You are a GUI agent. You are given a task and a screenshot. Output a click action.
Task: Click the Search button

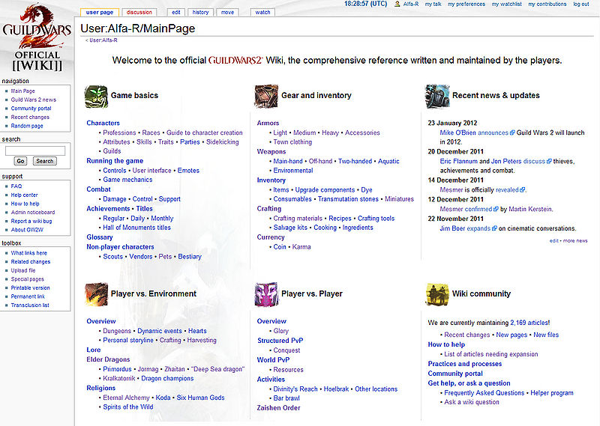[45, 161]
